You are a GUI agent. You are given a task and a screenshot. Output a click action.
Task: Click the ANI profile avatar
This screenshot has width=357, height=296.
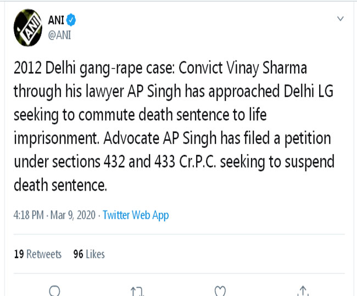coord(25,27)
